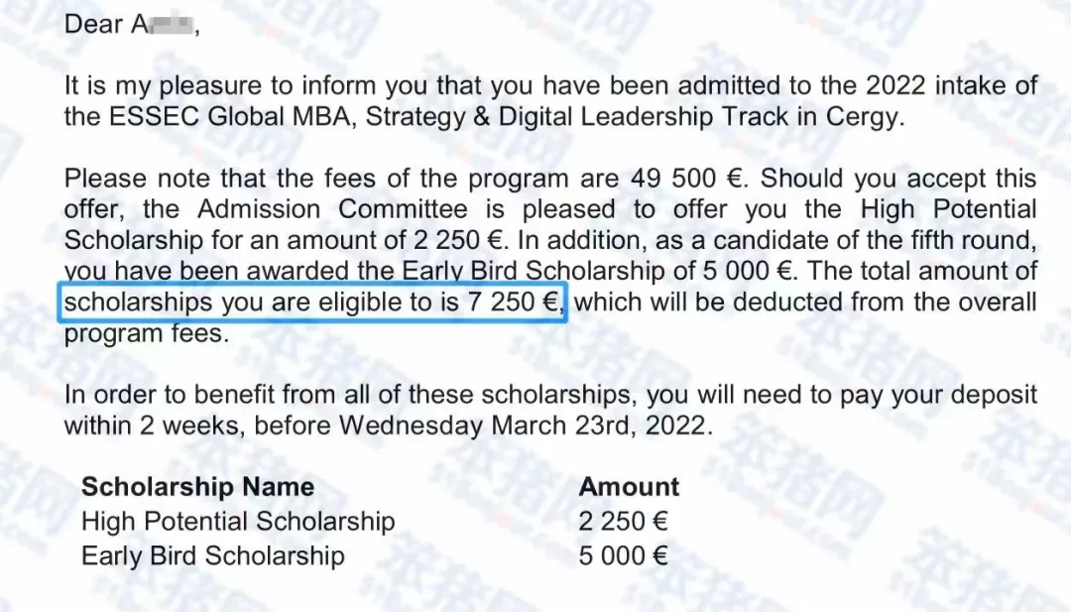Click the "2022 intake" text
This screenshot has width=1071, height=612.
click(x=900, y=85)
